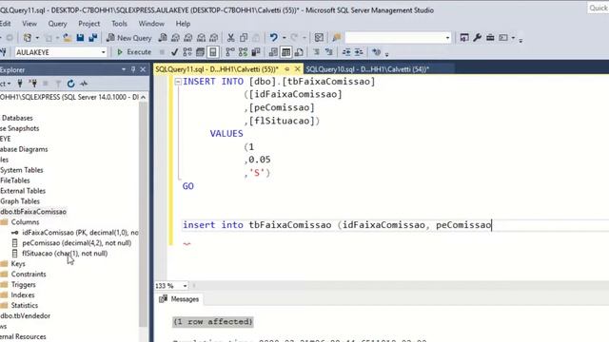This screenshot has width=609, height=342.
Task: Open the Toolbox icon in toolbar
Action: (490, 38)
